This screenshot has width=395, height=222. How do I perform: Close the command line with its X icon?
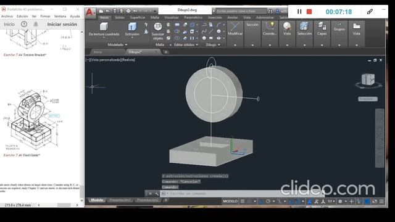point(150,194)
